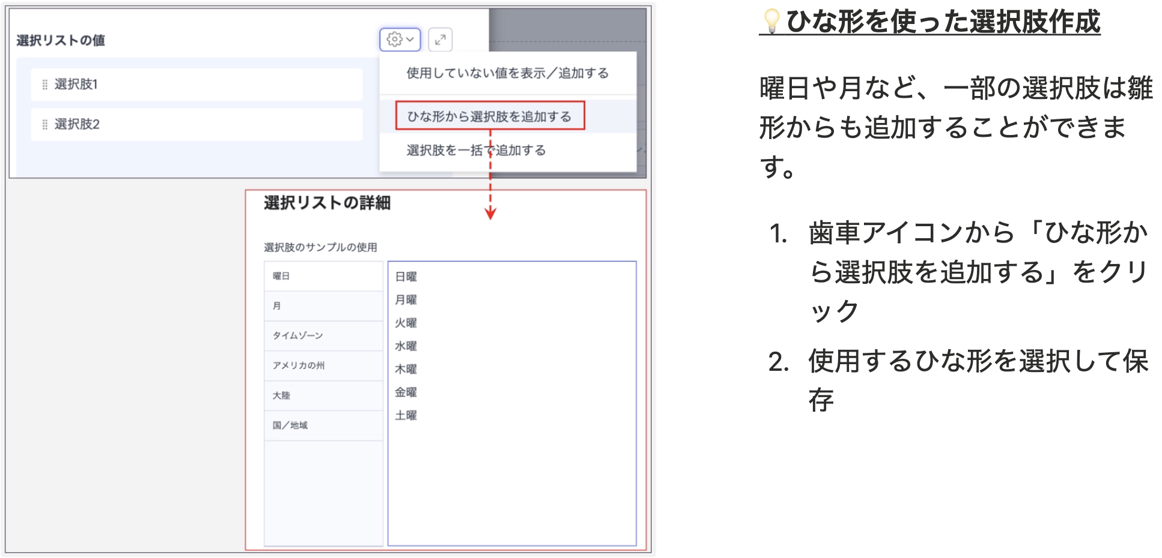
Task: Click the 選択肢のサンプルの使用 label
Action: (320, 247)
